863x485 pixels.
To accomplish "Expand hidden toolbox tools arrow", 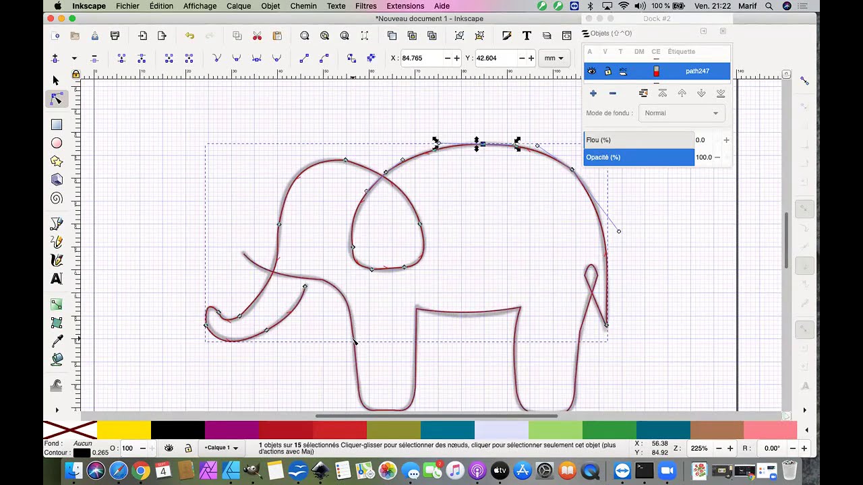I will 57,410.
